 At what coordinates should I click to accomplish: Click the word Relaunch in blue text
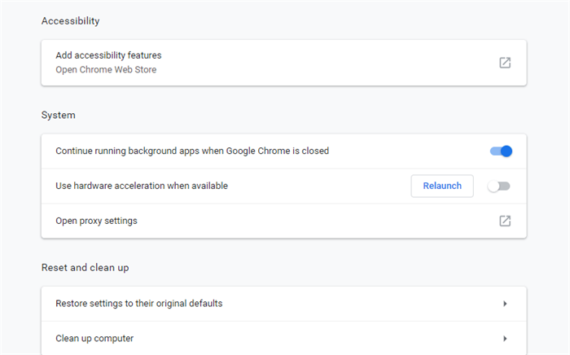click(x=442, y=186)
